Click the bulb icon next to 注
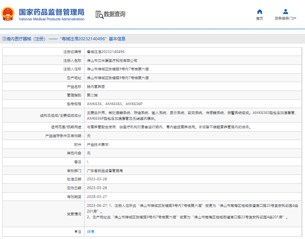The height and width of the screenshot is (239, 305). click(x=76, y=232)
